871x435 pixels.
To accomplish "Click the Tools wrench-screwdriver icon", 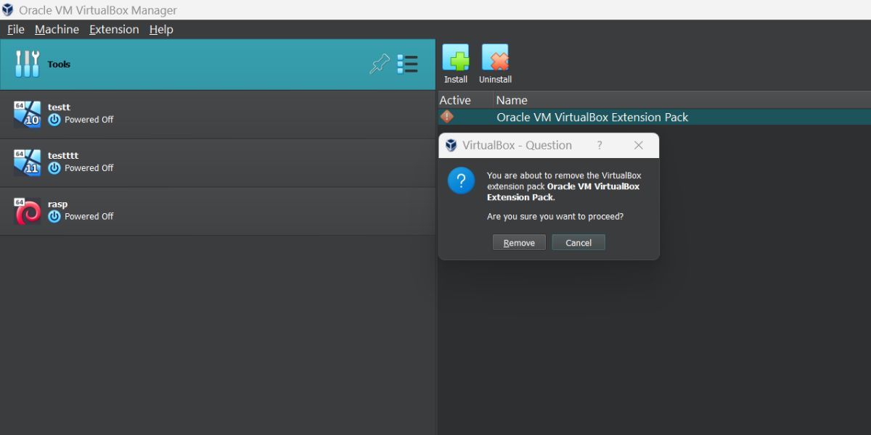I will 27,64.
